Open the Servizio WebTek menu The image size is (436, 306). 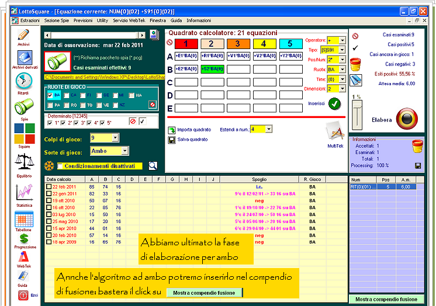129,20
